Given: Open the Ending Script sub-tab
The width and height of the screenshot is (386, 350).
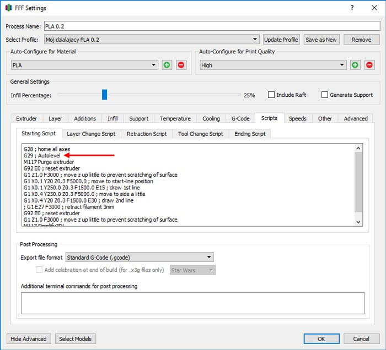Looking at the screenshot, I should pyautogui.click(x=250, y=134).
